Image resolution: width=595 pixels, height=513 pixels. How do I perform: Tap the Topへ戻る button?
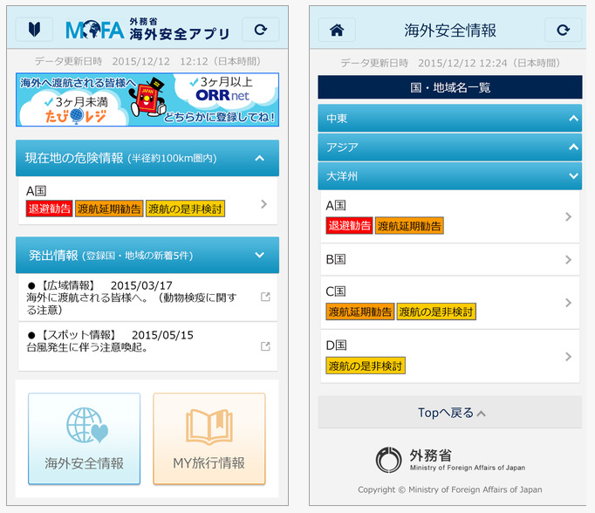(x=449, y=413)
